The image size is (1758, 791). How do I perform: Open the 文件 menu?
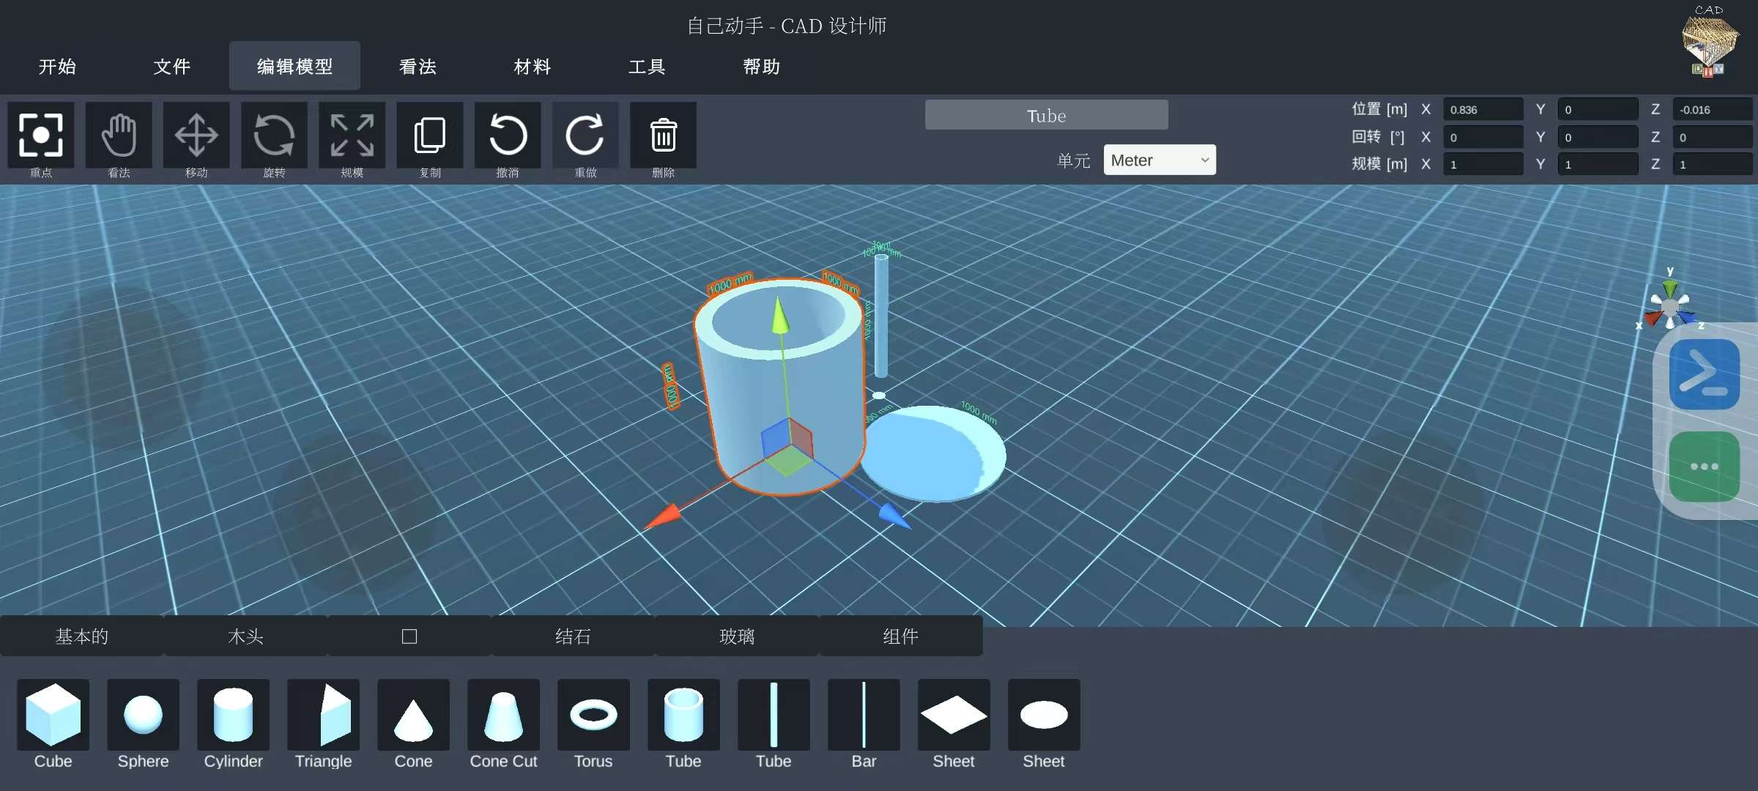(x=172, y=67)
